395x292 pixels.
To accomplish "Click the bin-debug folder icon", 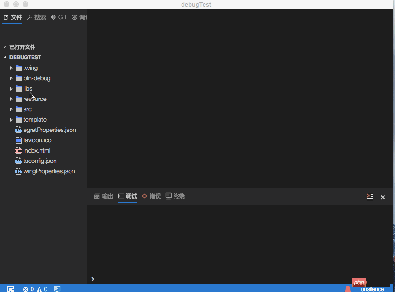I will 18,78.
